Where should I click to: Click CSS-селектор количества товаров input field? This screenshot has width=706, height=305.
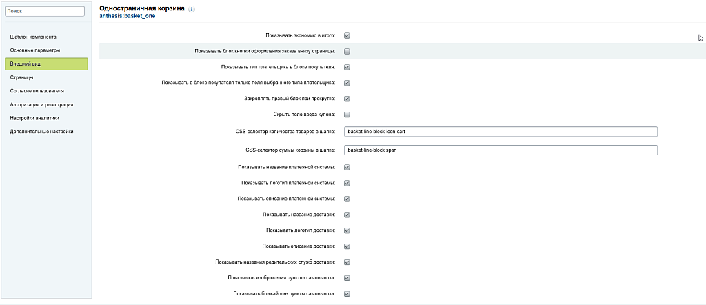501,132
